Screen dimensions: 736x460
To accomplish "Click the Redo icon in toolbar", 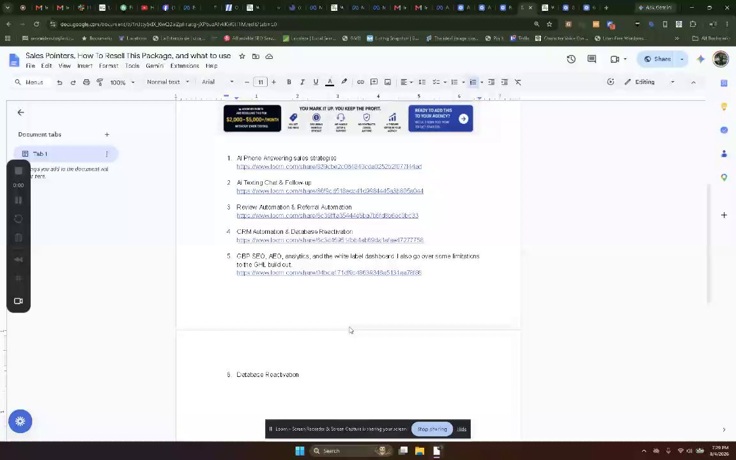I will click(x=73, y=82).
